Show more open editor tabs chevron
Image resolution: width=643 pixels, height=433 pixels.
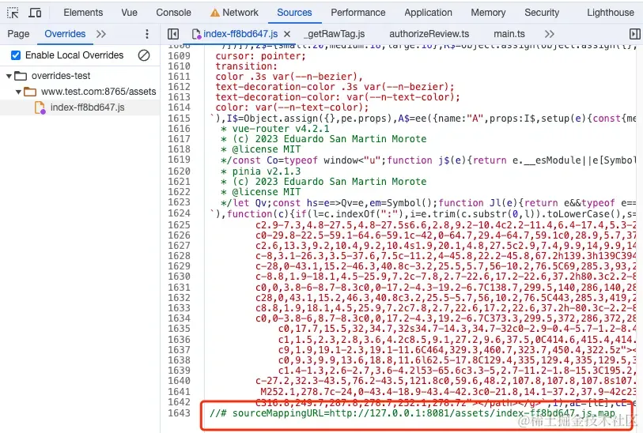click(x=550, y=34)
